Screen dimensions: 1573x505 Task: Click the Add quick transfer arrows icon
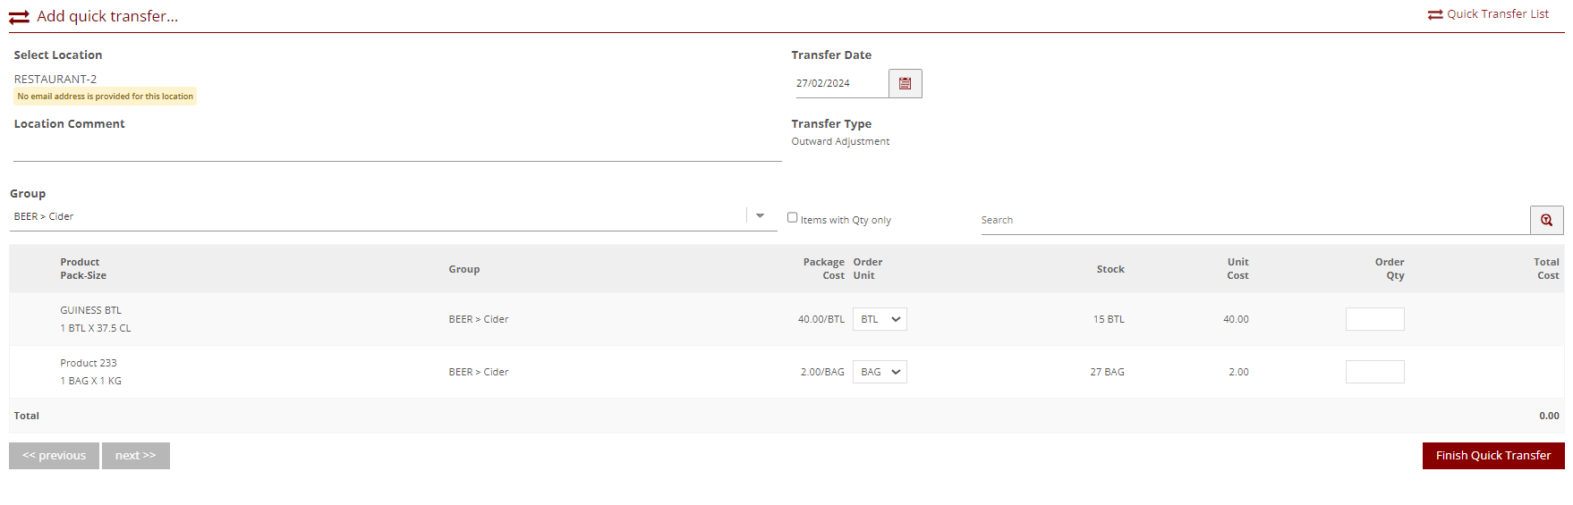tap(19, 17)
